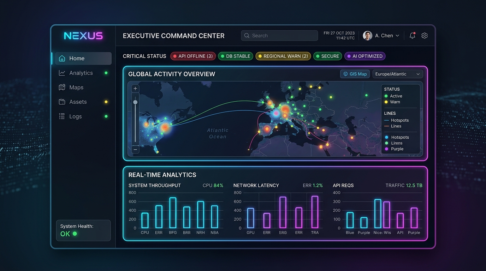The image size is (486, 271).
Task: Toggle the Purple legend entry
Action: 394,149
